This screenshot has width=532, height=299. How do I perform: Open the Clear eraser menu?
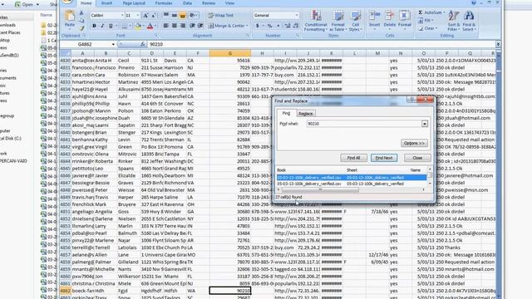[427, 28]
